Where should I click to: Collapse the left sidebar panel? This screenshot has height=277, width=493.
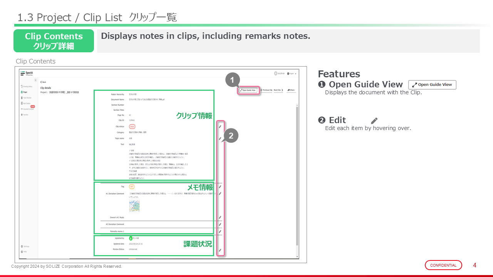(35, 80)
